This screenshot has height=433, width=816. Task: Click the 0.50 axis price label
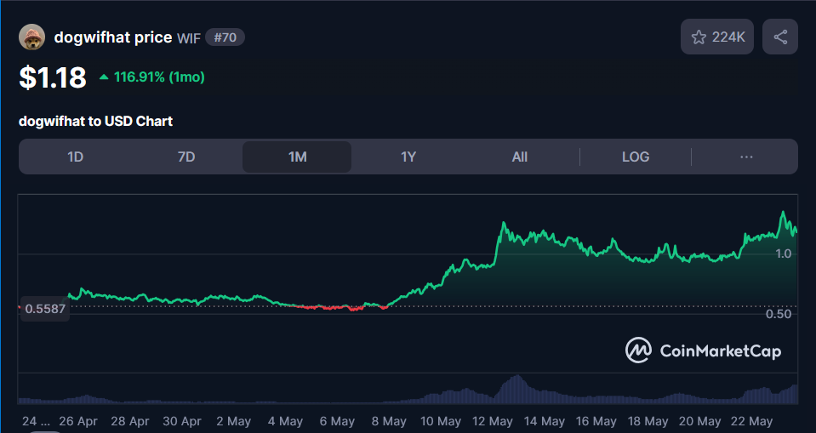click(779, 314)
